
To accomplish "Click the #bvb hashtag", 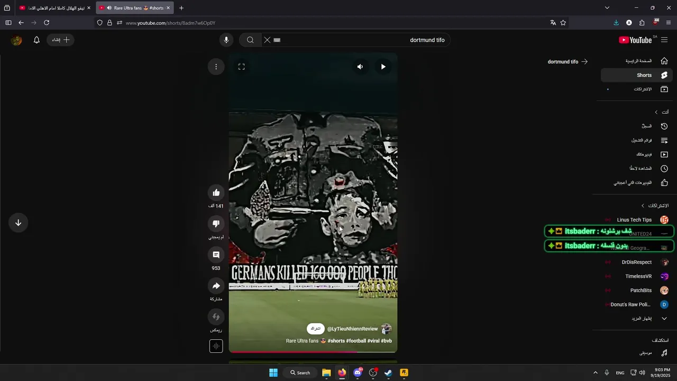I will (x=386, y=341).
